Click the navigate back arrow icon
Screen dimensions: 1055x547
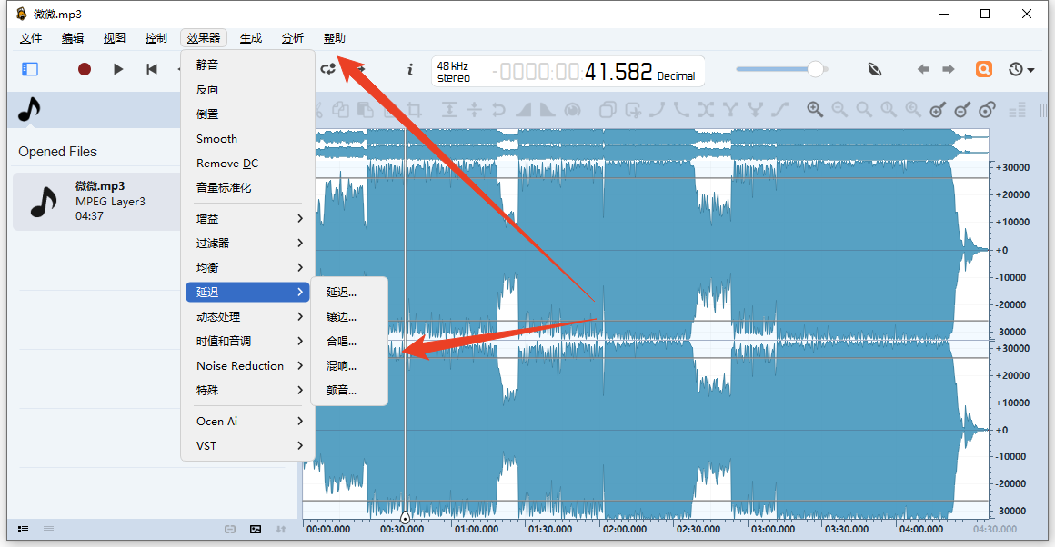click(923, 69)
